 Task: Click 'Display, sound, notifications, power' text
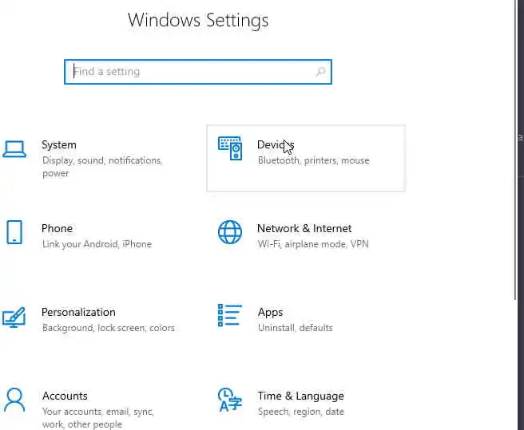point(102,167)
